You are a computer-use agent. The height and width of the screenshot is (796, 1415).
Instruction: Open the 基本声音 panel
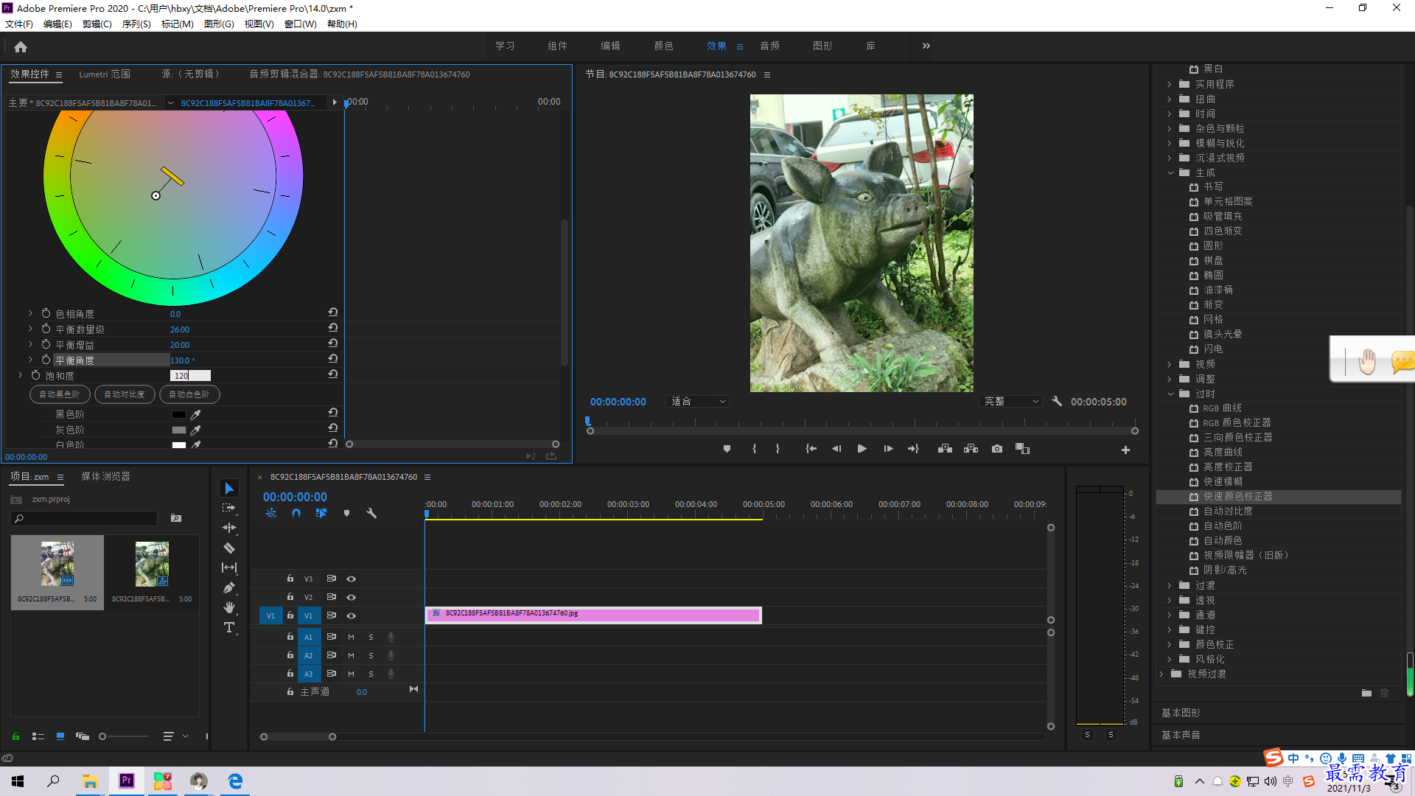pos(1181,735)
